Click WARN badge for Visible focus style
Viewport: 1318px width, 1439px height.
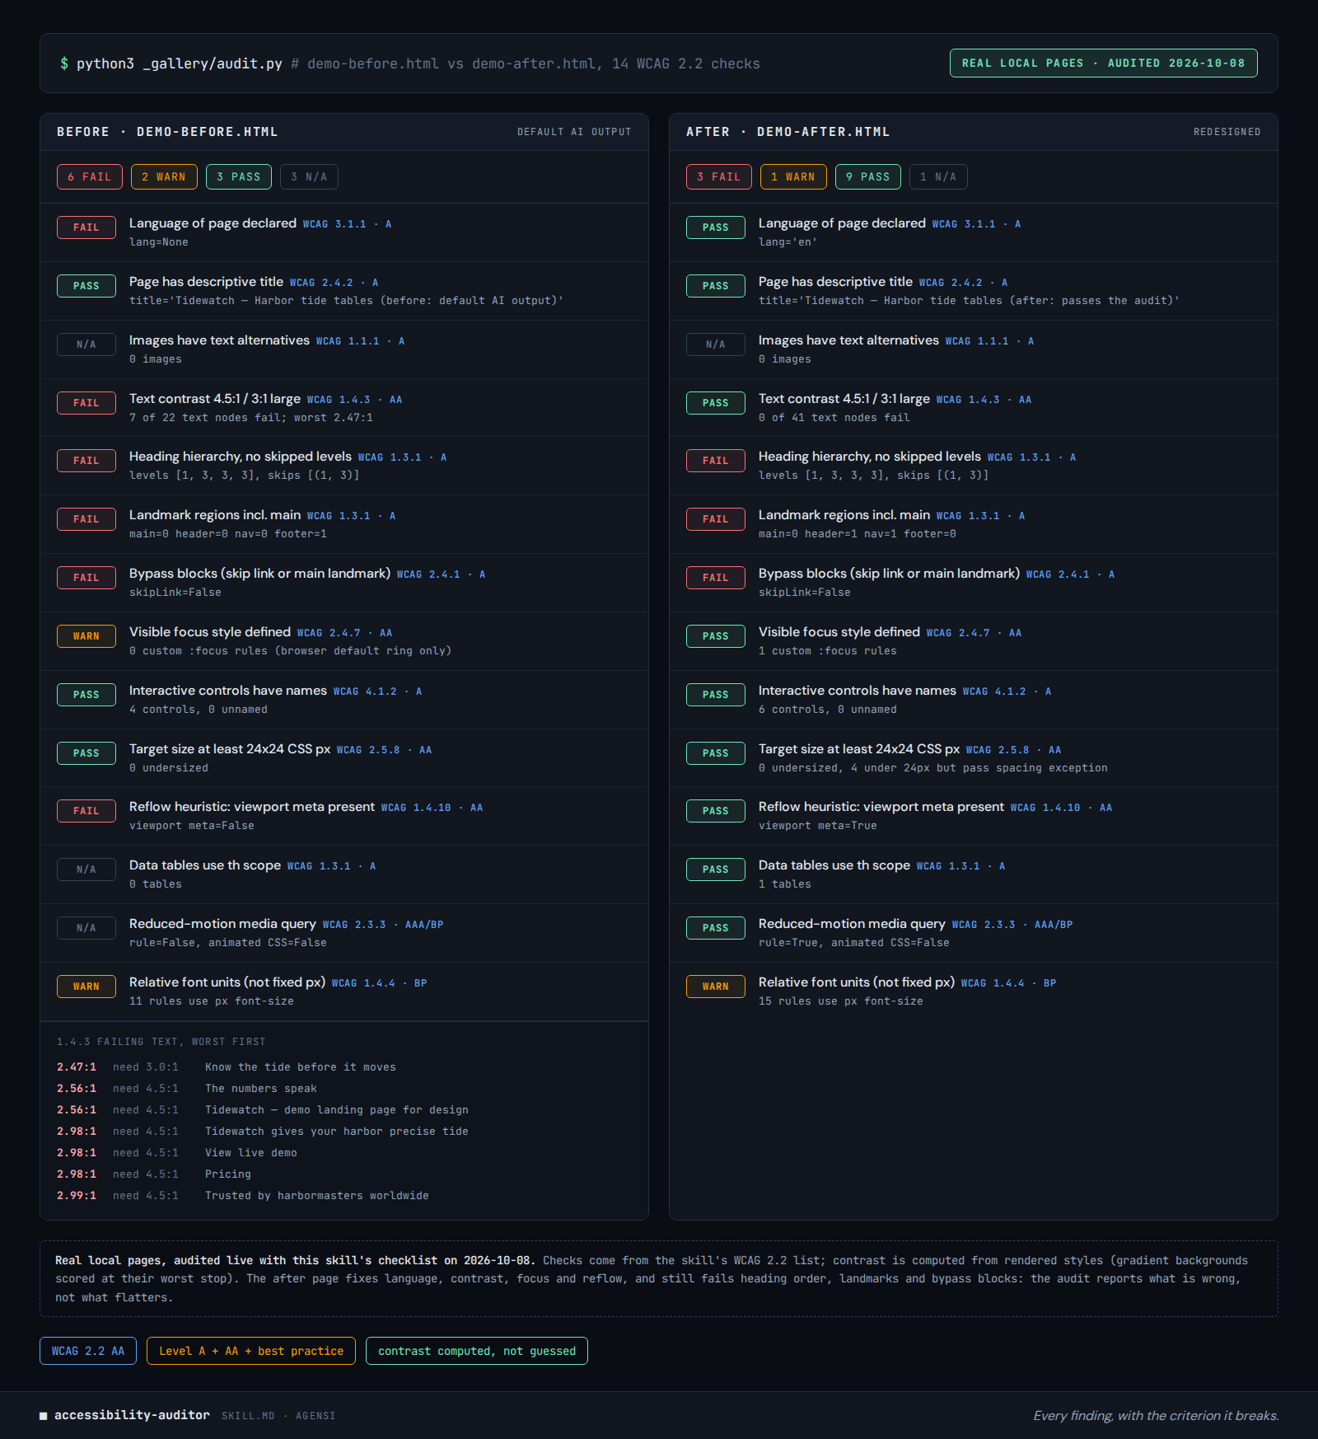86,636
